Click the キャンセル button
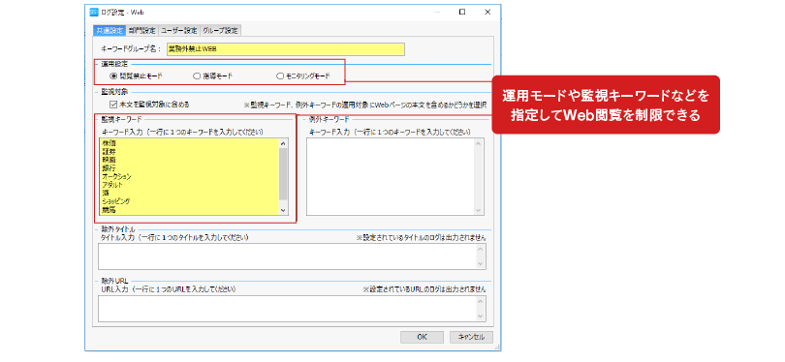The image size is (785, 362). pyautogui.click(x=471, y=337)
